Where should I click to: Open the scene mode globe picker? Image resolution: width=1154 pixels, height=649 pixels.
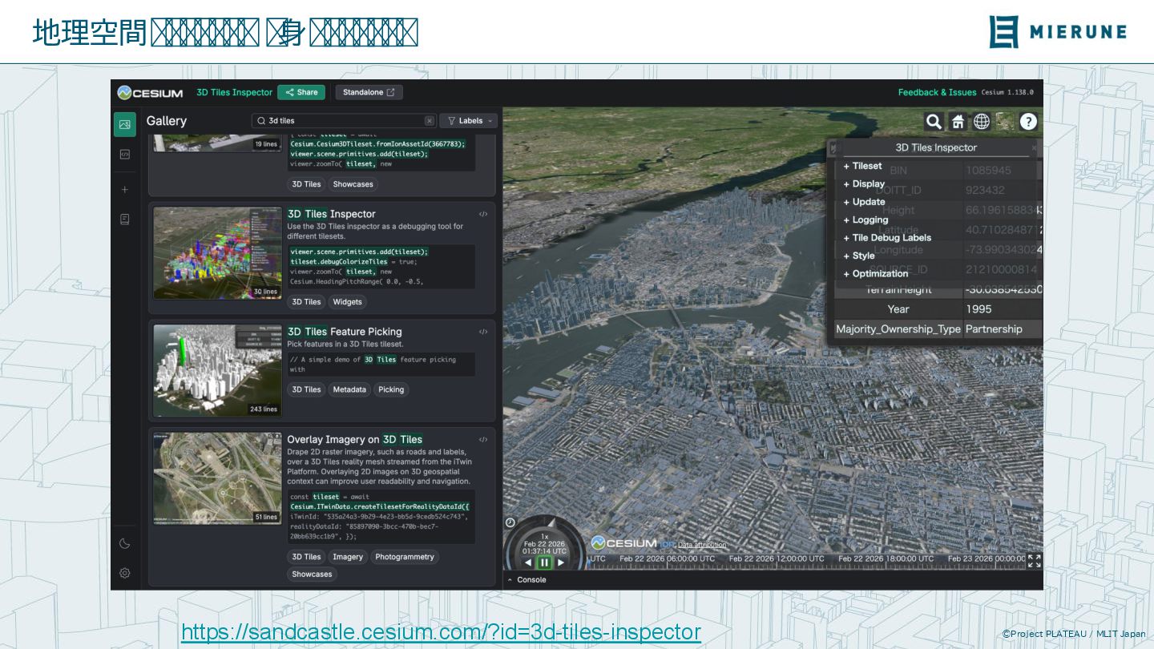click(x=981, y=122)
